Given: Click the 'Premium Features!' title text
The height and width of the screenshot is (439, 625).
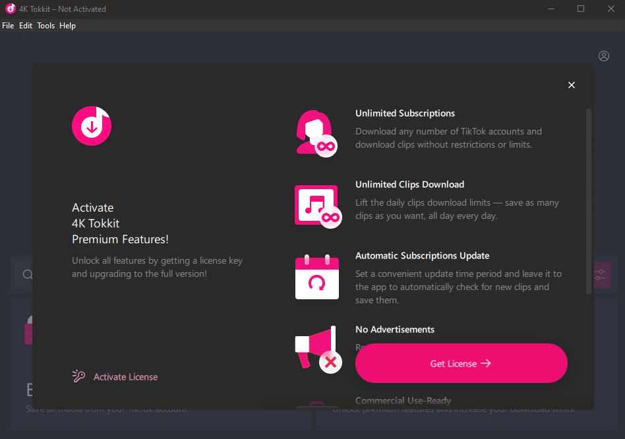Looking at the screenshot, I should (120, 239).
